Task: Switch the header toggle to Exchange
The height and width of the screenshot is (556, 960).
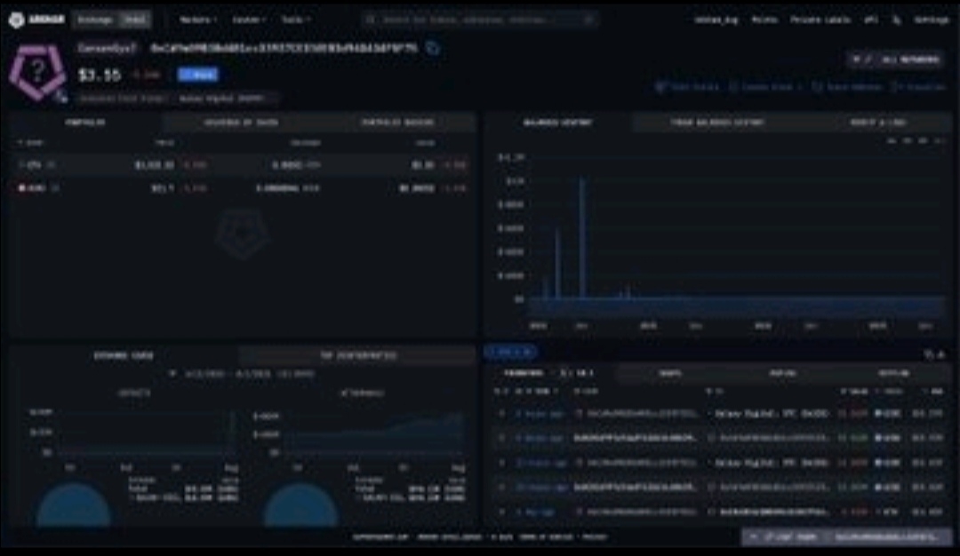Action: pos(95,20)
